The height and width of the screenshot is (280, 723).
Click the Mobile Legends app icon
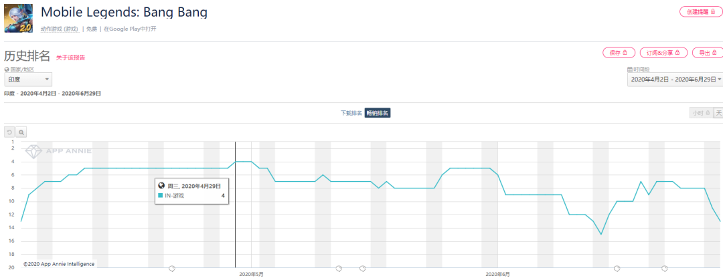click(19, 18)
